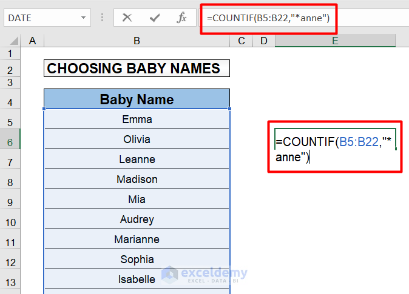Click the B5:B22 range reference in cell
The width and height of the screenshot is (409, 294).
click(x=359, y=142)
